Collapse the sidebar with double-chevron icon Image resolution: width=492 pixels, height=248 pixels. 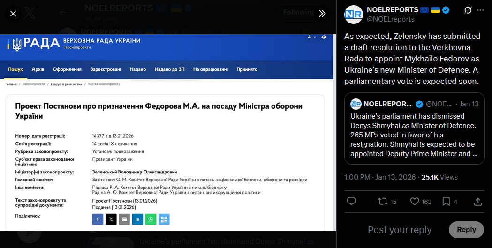pos(322,14)
